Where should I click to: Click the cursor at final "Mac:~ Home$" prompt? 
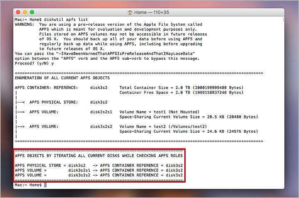pyautogui.click(x=45, y=185)
